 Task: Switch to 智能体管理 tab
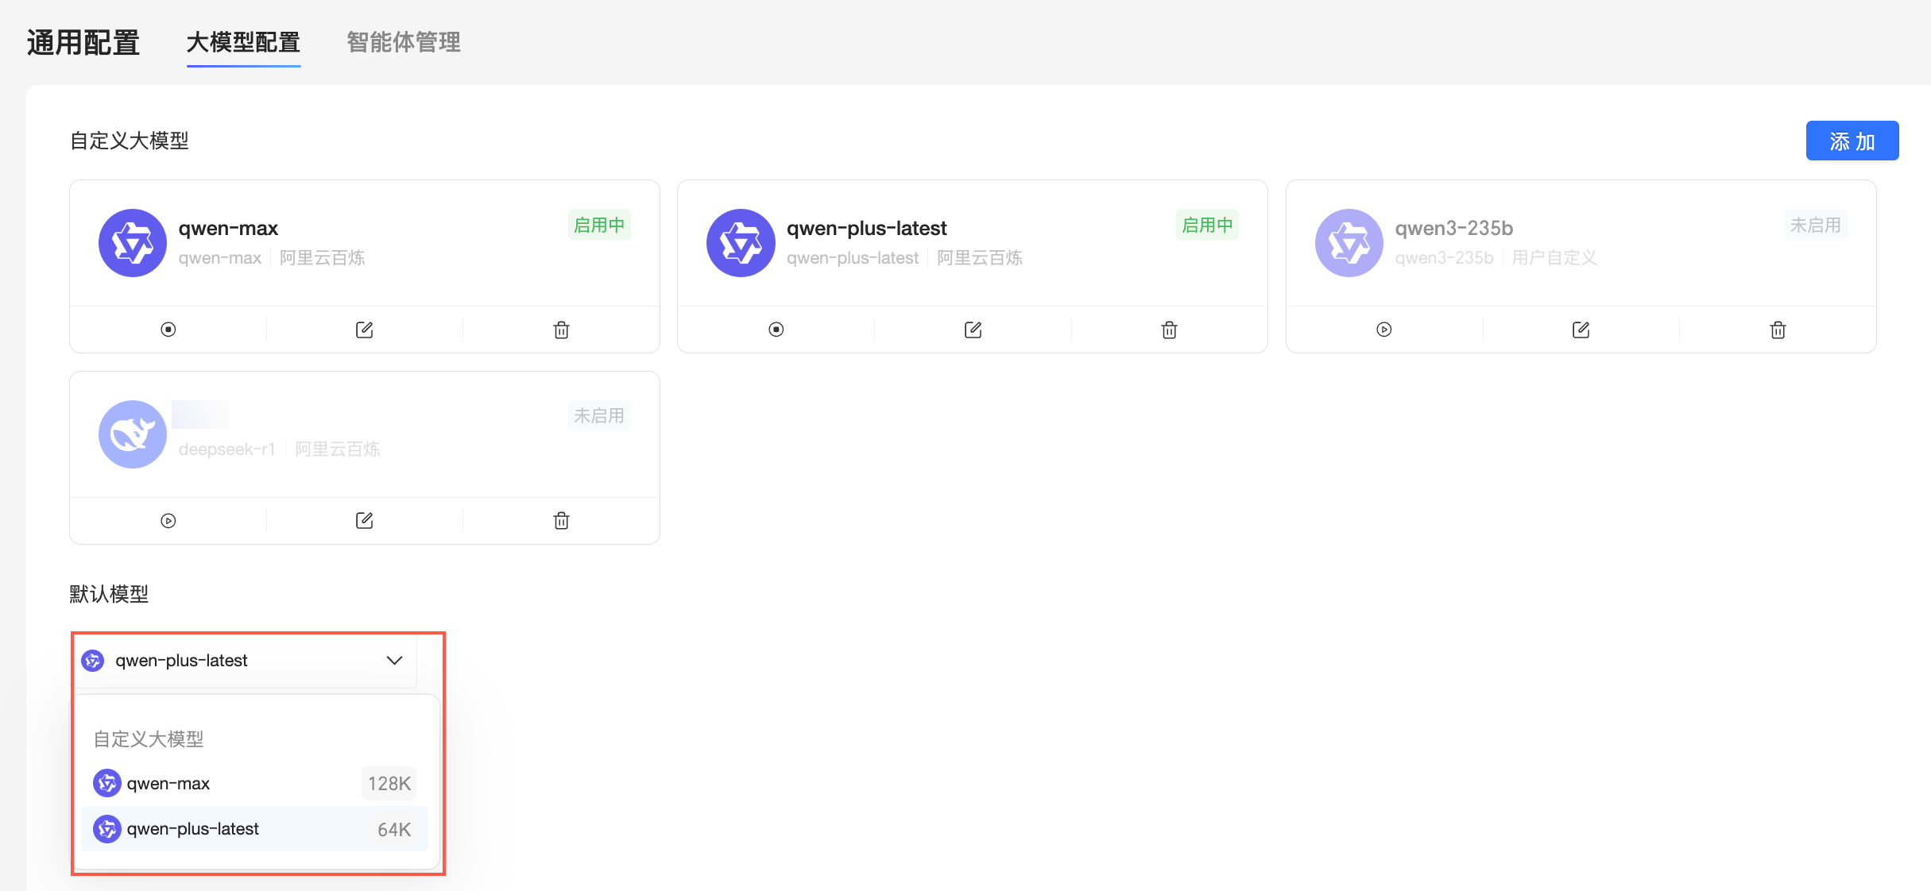tap(404, 42)
